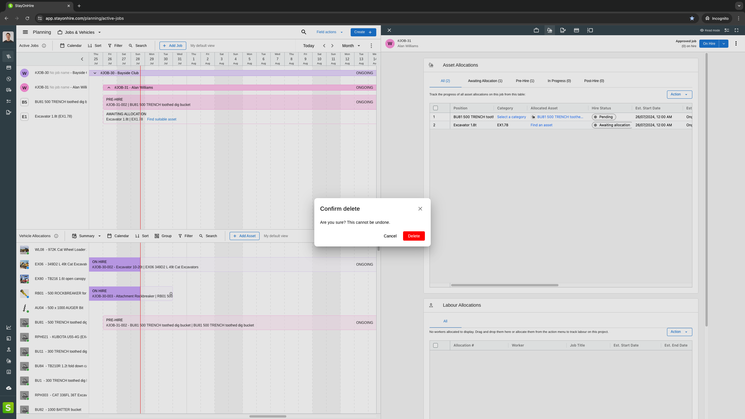Expand the JOB-30 Bayside Club row chevron

tap(95, 73)
